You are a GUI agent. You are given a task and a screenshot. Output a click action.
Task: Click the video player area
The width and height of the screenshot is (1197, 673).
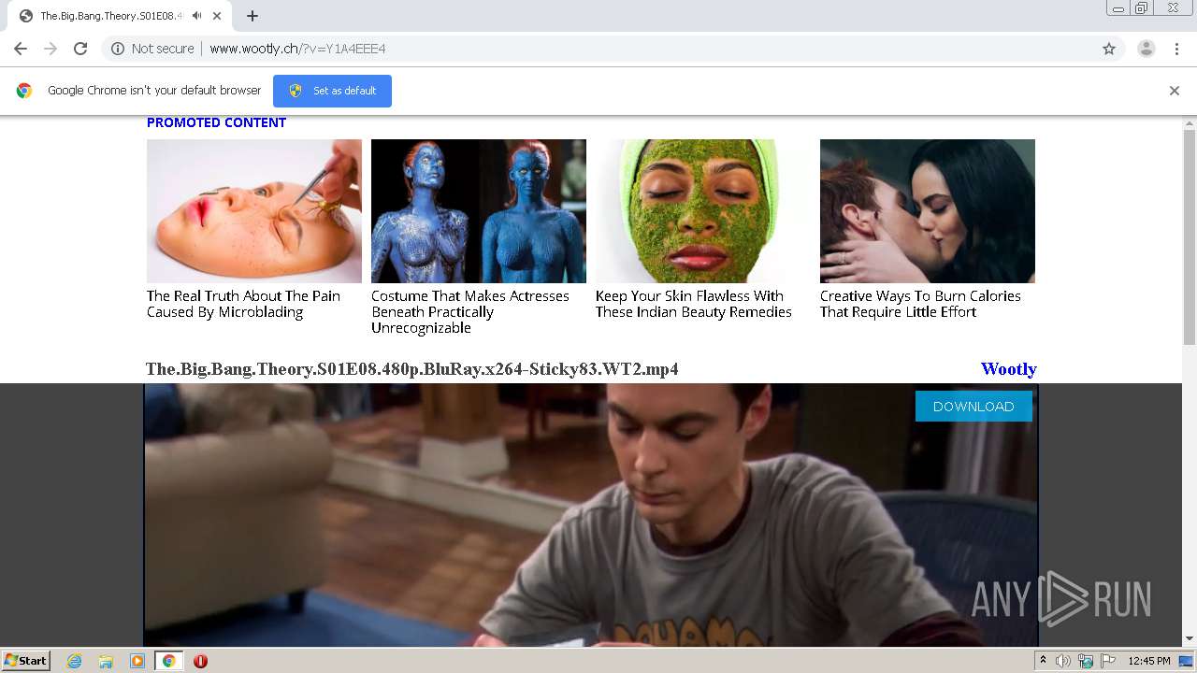(591, 515)
